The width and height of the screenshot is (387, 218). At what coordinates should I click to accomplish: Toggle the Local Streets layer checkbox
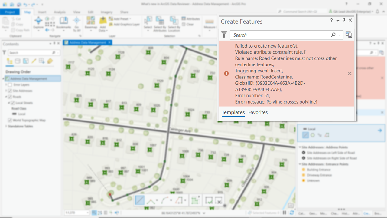coord(13,103)
